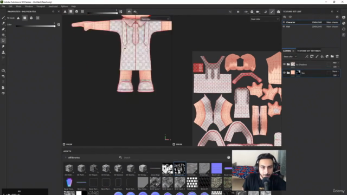Add a folder in Layers panel
Viewport: 347px width, 195px height.
332,56
